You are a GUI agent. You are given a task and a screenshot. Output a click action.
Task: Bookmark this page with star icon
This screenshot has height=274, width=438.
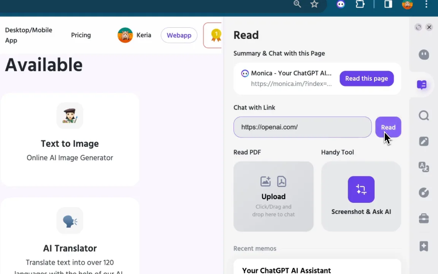click(314, 4)
